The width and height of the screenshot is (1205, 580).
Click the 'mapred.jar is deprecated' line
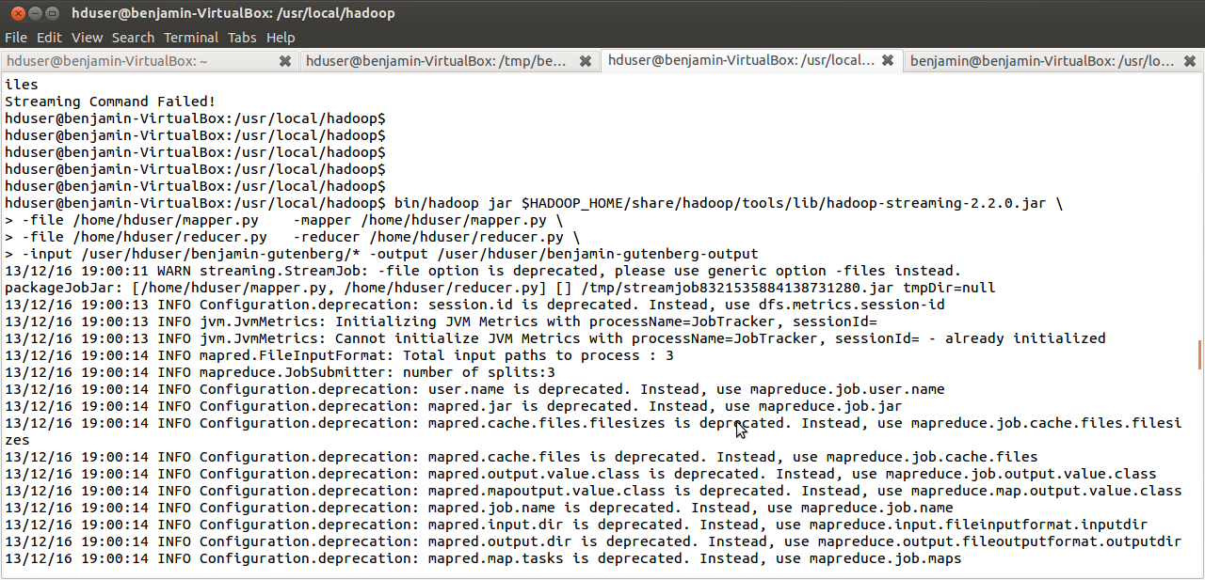(453, 406)
